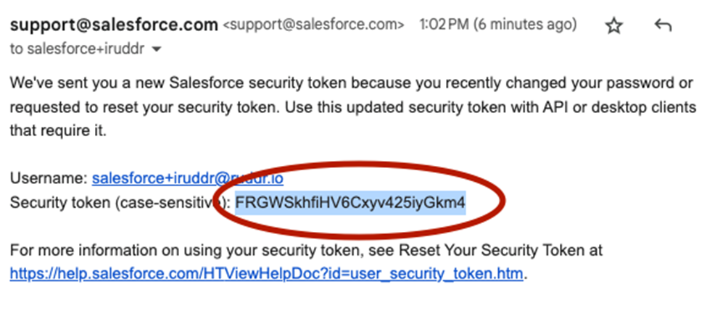
Task: Click the "(6 minutes ago)" relative time text
Action: pyautogui.click(x=524, y=25)
